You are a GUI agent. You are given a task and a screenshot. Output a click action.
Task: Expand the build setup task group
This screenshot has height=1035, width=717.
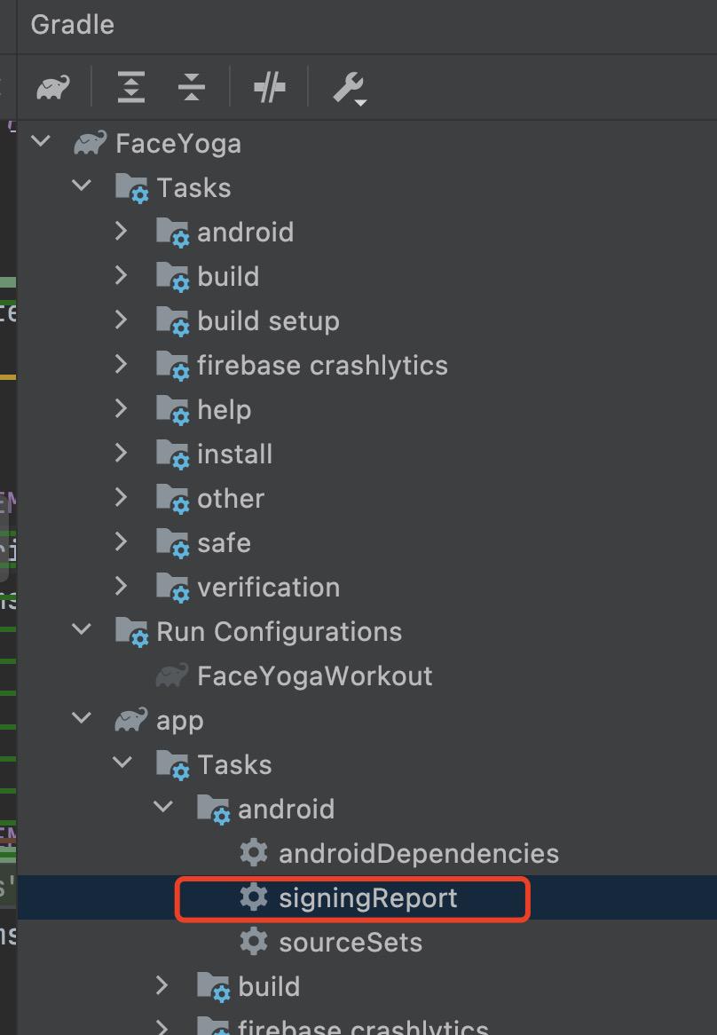click(x=121, y=320)
